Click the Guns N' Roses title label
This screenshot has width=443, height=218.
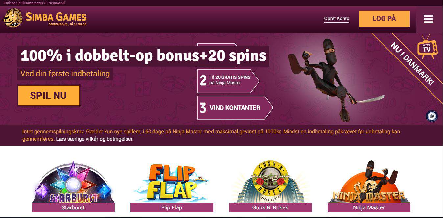[x=270, y=207]
